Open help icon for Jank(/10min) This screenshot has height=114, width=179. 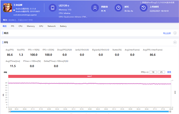(x=88, y=50)
